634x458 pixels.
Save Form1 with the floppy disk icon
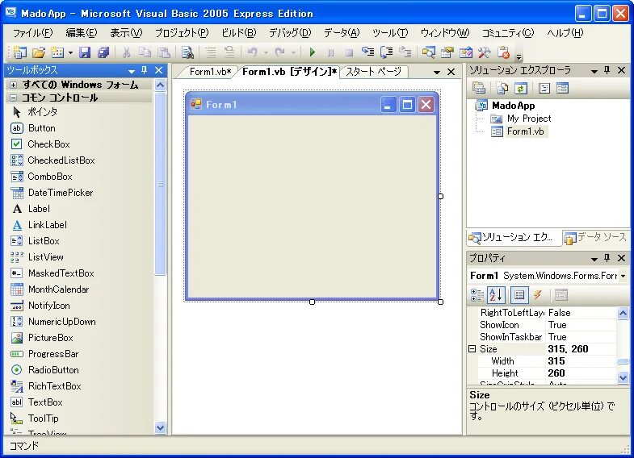click(x=85, y=52)
